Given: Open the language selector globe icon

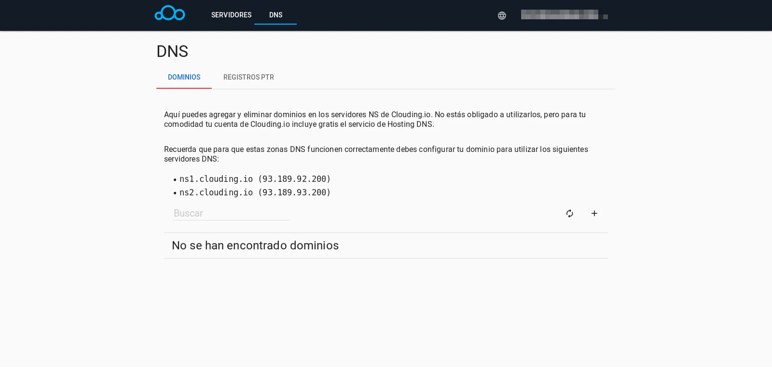Looking at the screenshot, I should point(502,15).
